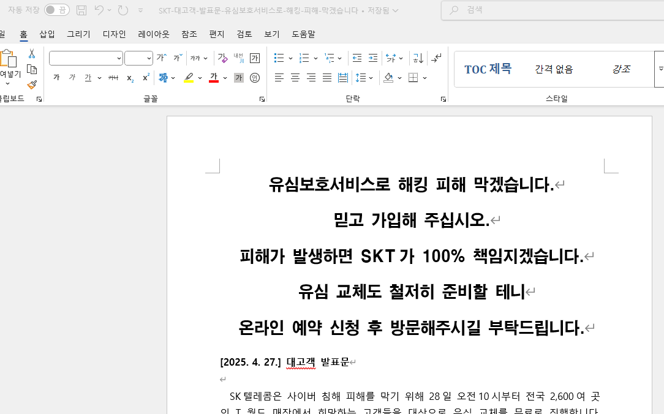The image size is (664, 414).
Task: Copy selection using the copy icon
Action: pos(32,69)
